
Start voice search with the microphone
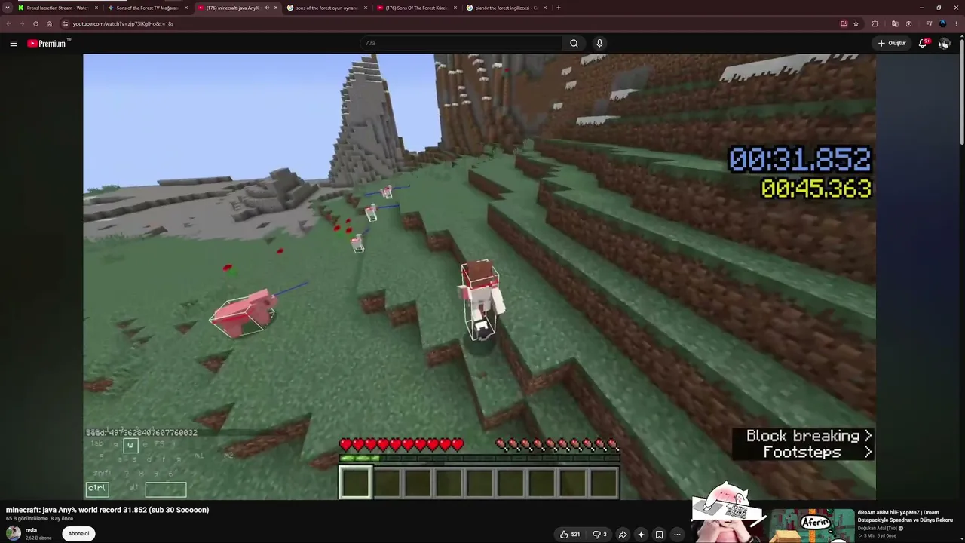[x=599, y=43]
